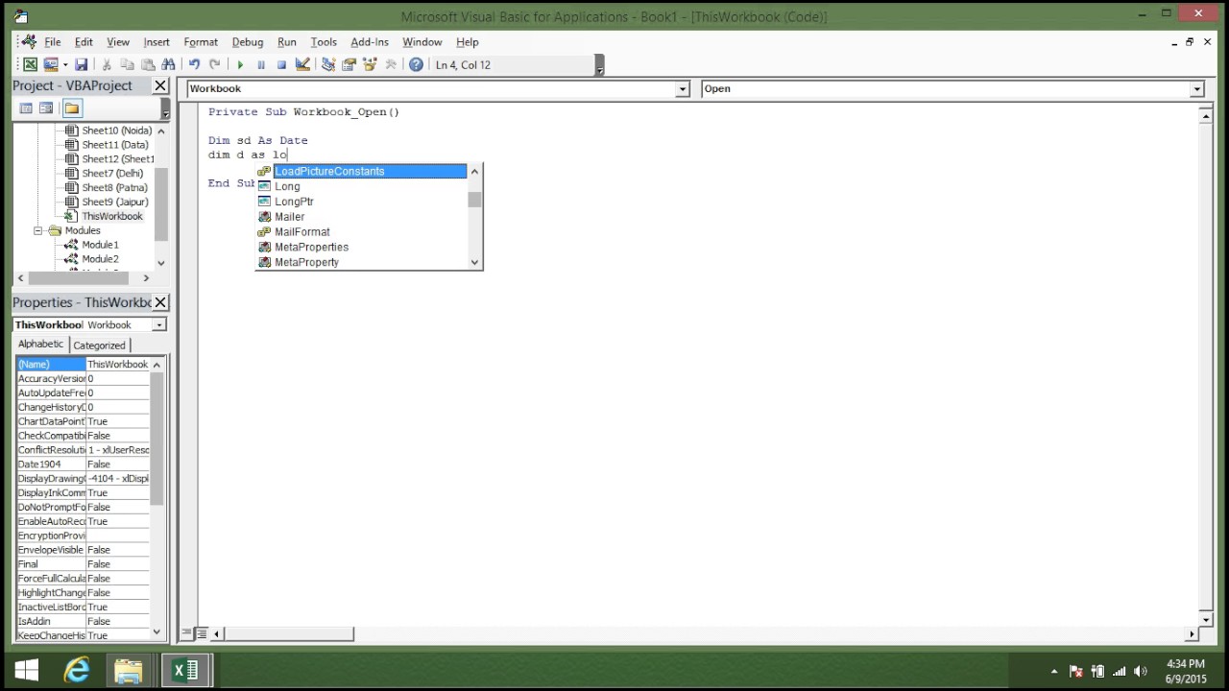The image size is (1229, 691).
Task: Save the workbook with the floppy icon
Action: click(x=81, y=64)
